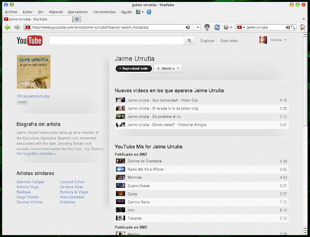Open the Editar menu

pos(28,12)
